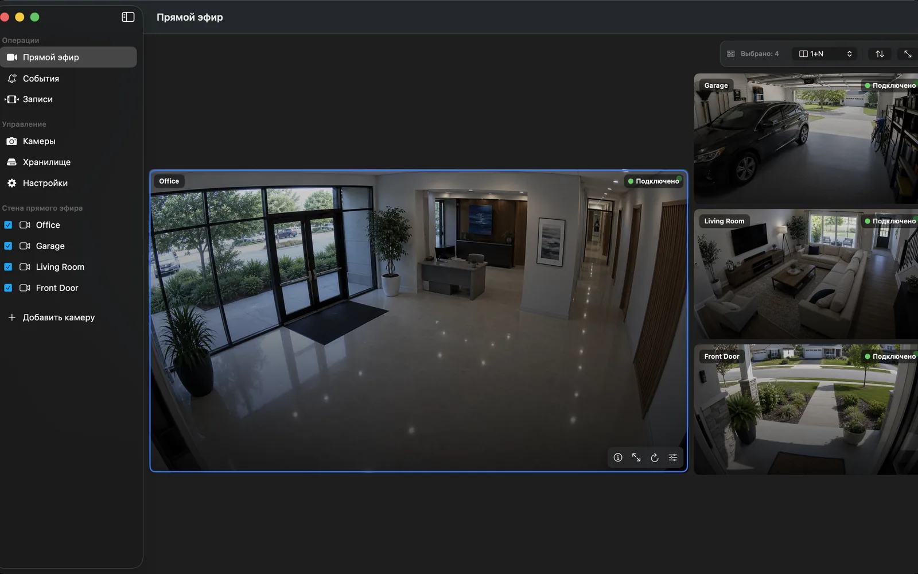Click Подключено status on Garage feed
This screenshot has width=918, height=574.
(890, 86)
